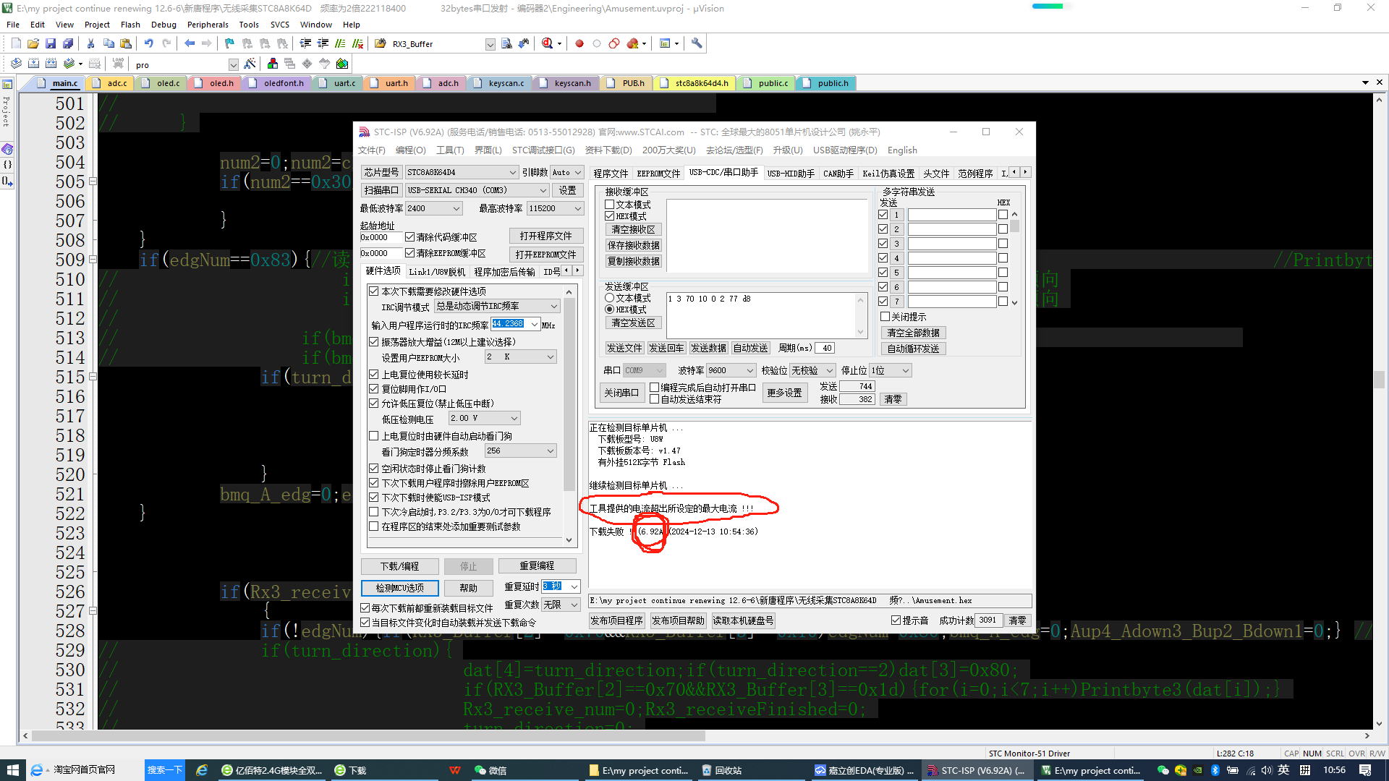The width and height of the screenshot is (1389, 781).
Task: Click the Manage project items colored blocks icon
Action: (x=273, y=64)
